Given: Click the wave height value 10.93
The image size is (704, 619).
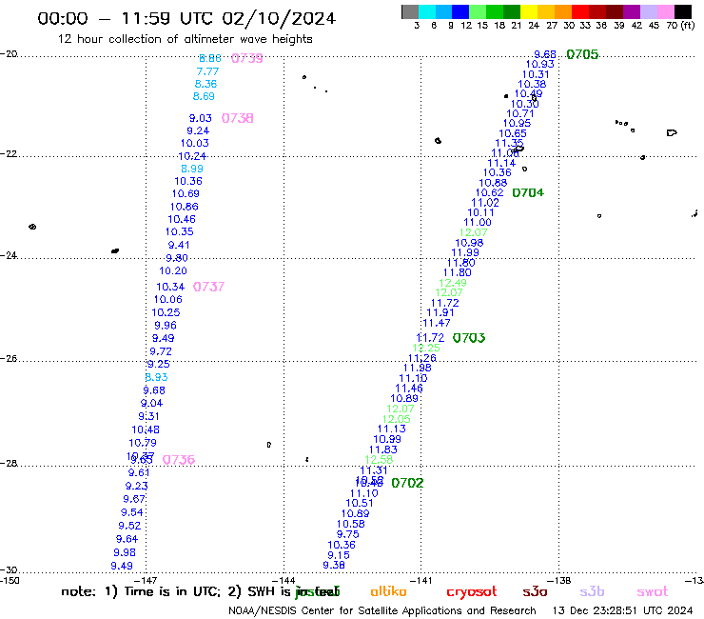Looking at the screenshot, I should (x=540, y=65).
